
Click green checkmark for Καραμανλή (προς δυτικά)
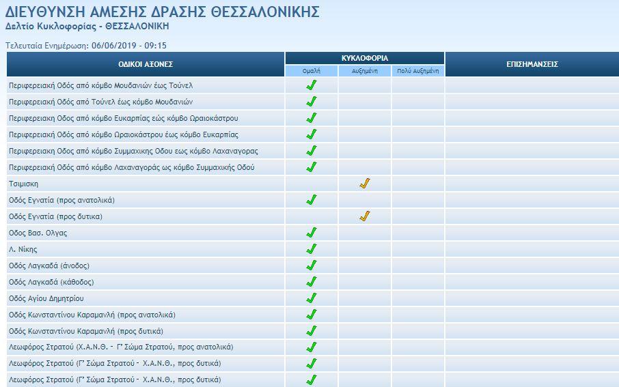312,331
